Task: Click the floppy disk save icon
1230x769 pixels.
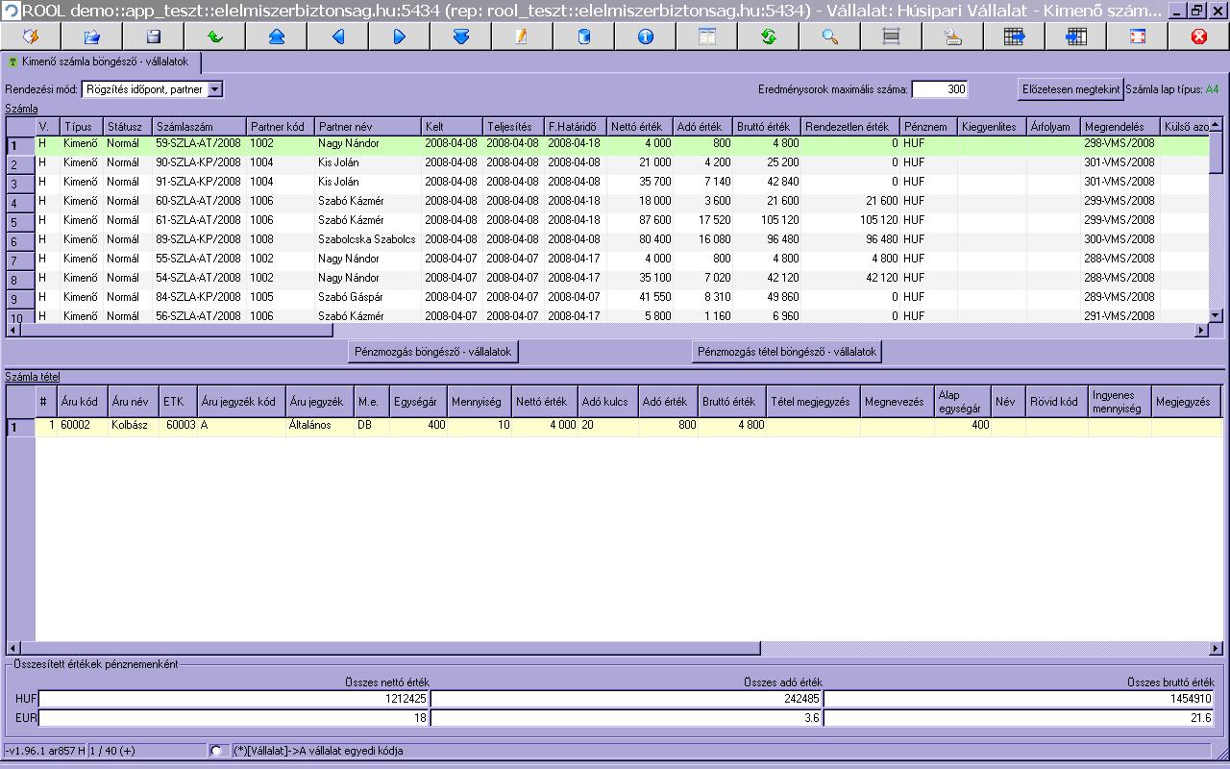Action: (153, 37)
